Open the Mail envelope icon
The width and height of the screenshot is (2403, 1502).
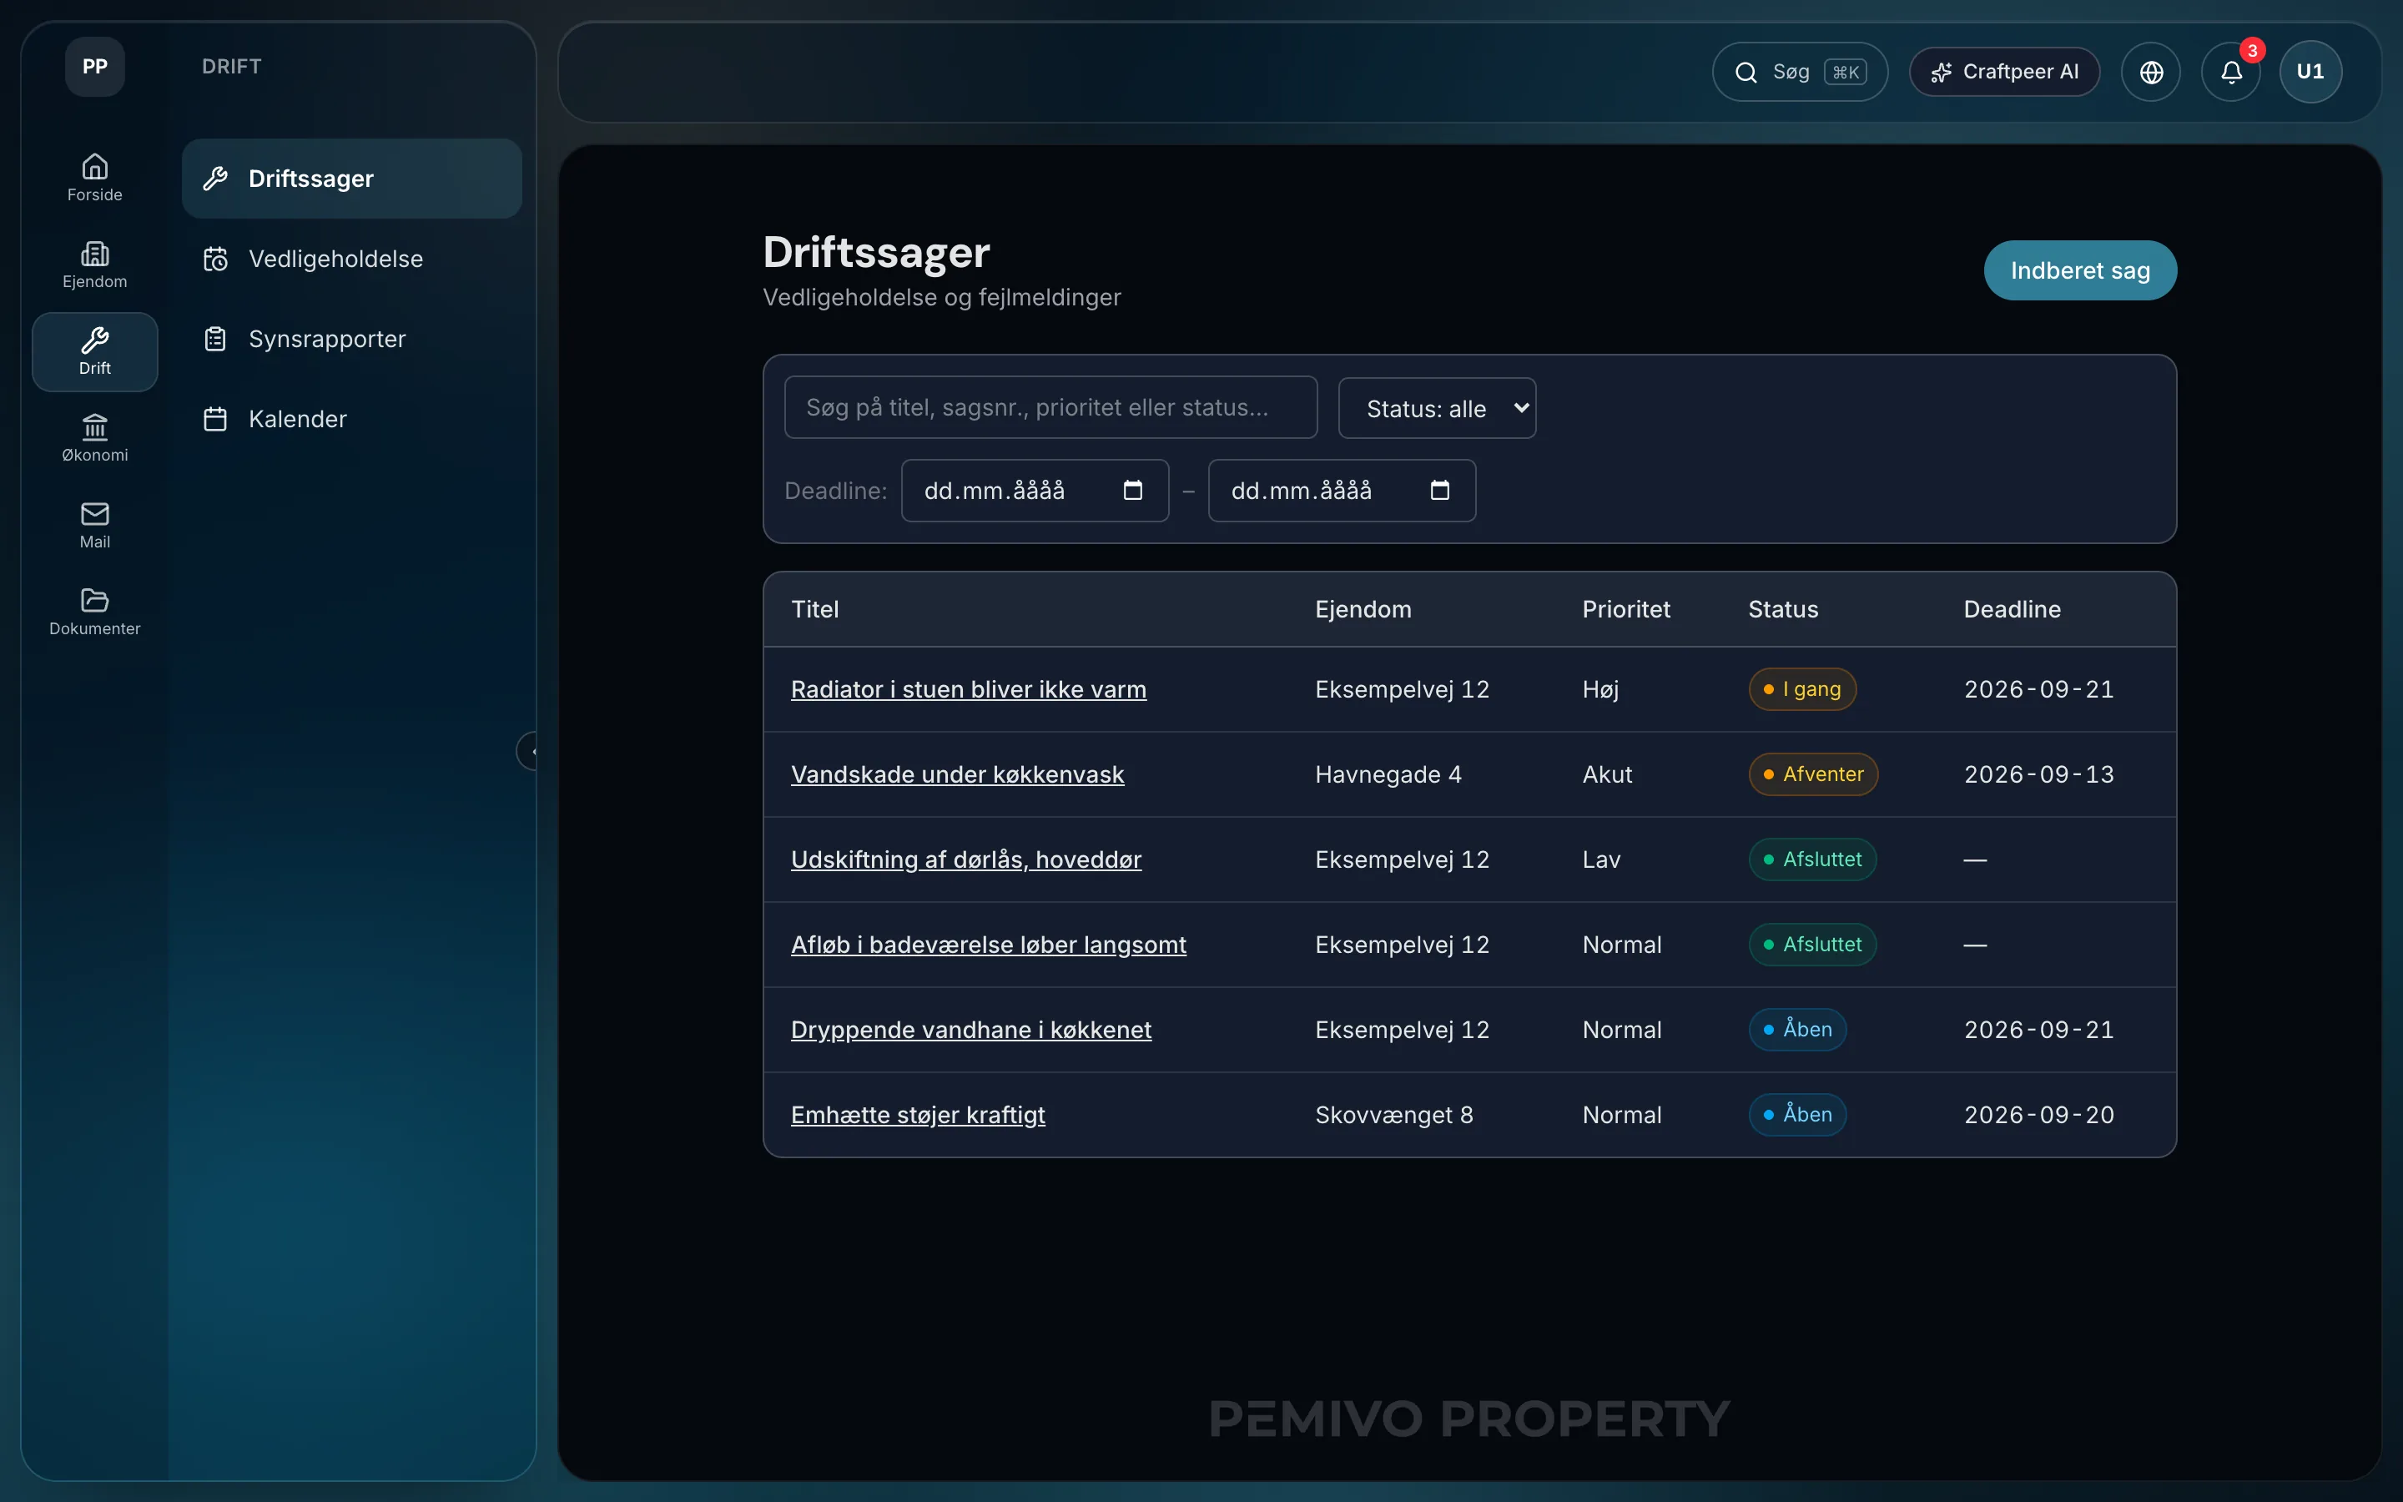click(94, 526)
